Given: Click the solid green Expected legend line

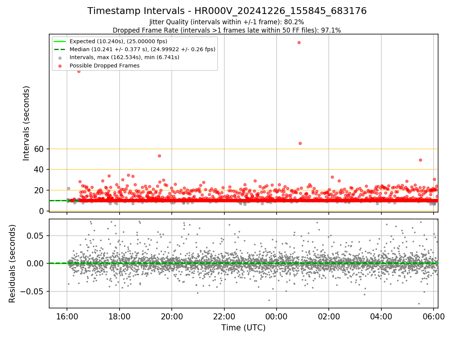Looking at the screenshot, I should click(60, 41).
